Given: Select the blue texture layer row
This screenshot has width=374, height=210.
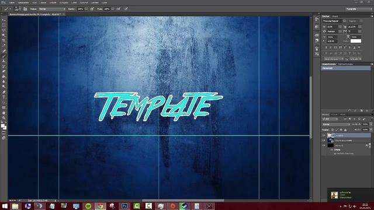Looking at the screenshot, I should click(346, 140).
